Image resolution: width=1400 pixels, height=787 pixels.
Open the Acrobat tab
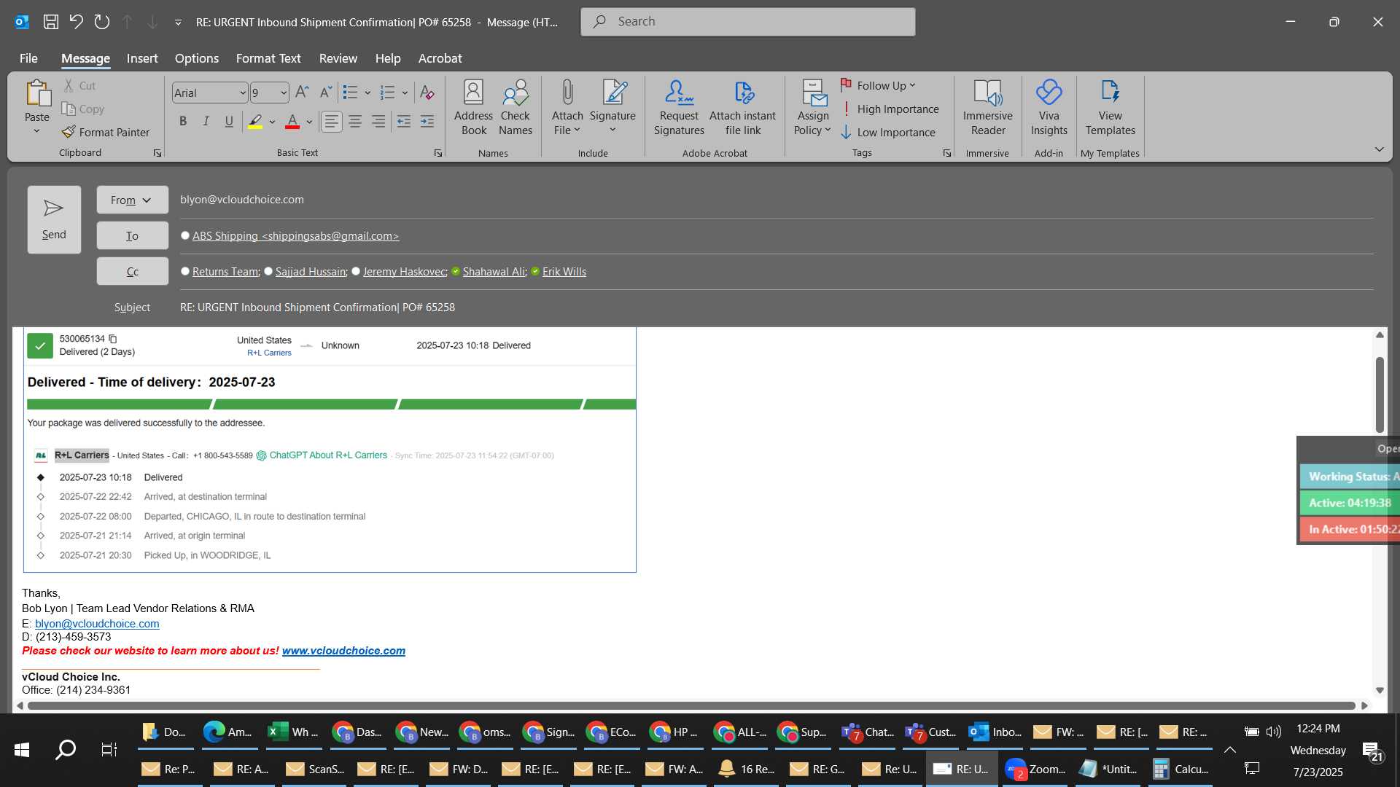(x=440, y=58)
